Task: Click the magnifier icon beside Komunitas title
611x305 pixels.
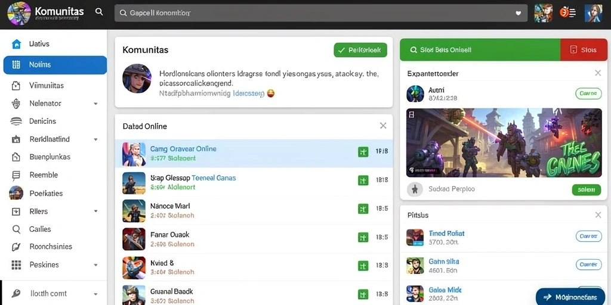Action: point(99,12)
